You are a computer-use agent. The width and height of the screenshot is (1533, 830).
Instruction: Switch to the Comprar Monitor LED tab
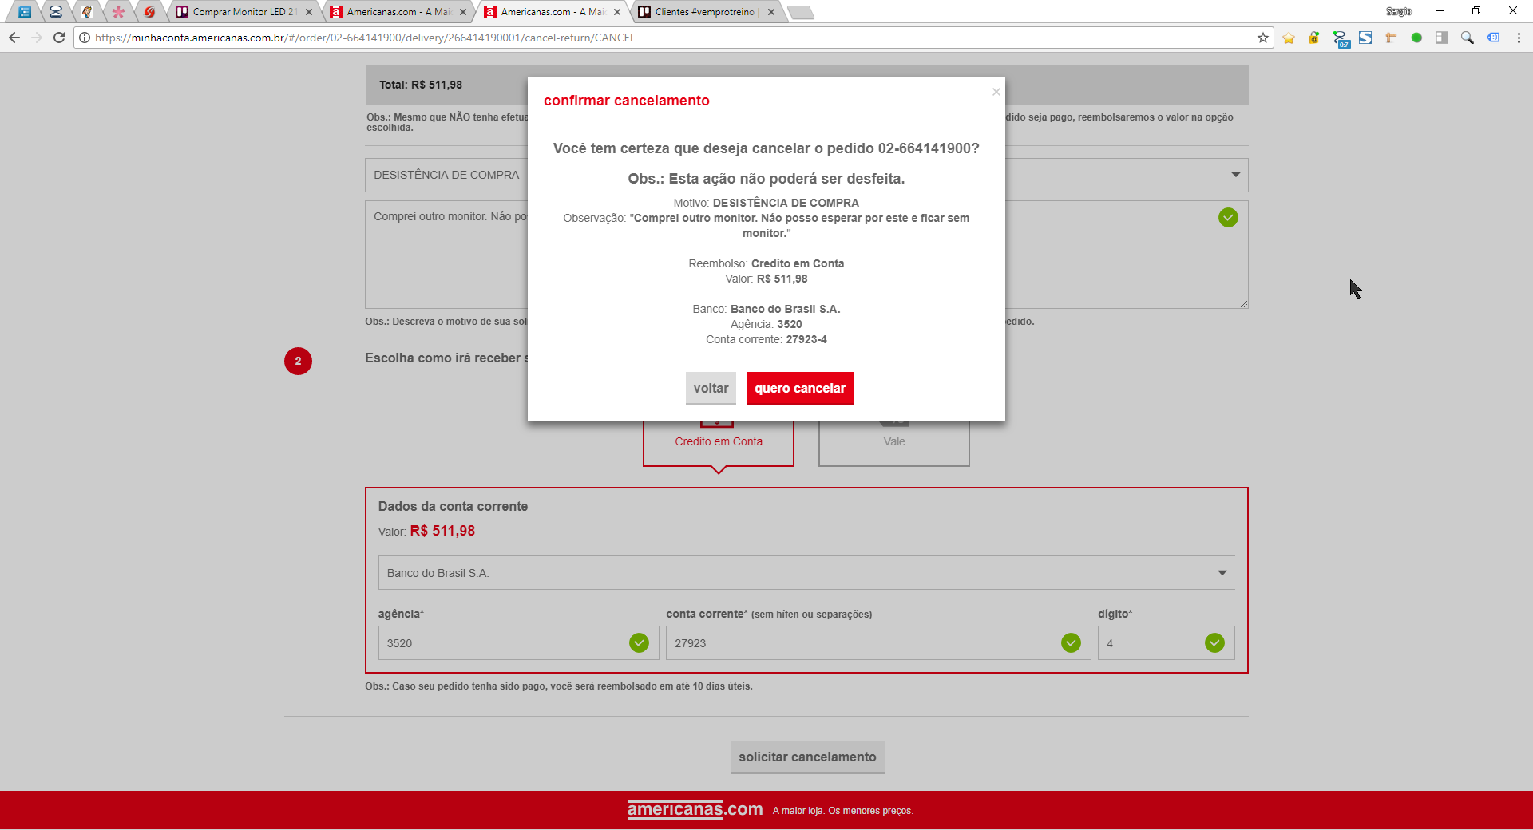[x=244, y=12]
